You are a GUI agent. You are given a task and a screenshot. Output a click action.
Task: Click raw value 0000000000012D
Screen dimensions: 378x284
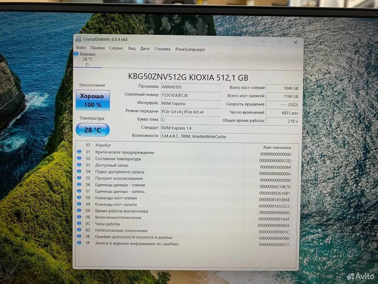coord(275,161)
